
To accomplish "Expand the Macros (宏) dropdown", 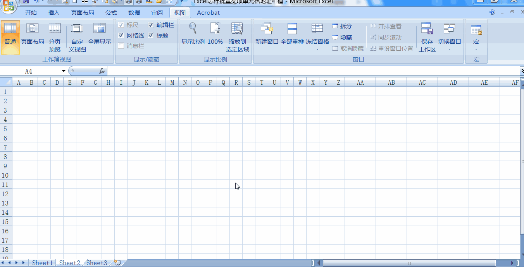I will [x=476, y=49].
